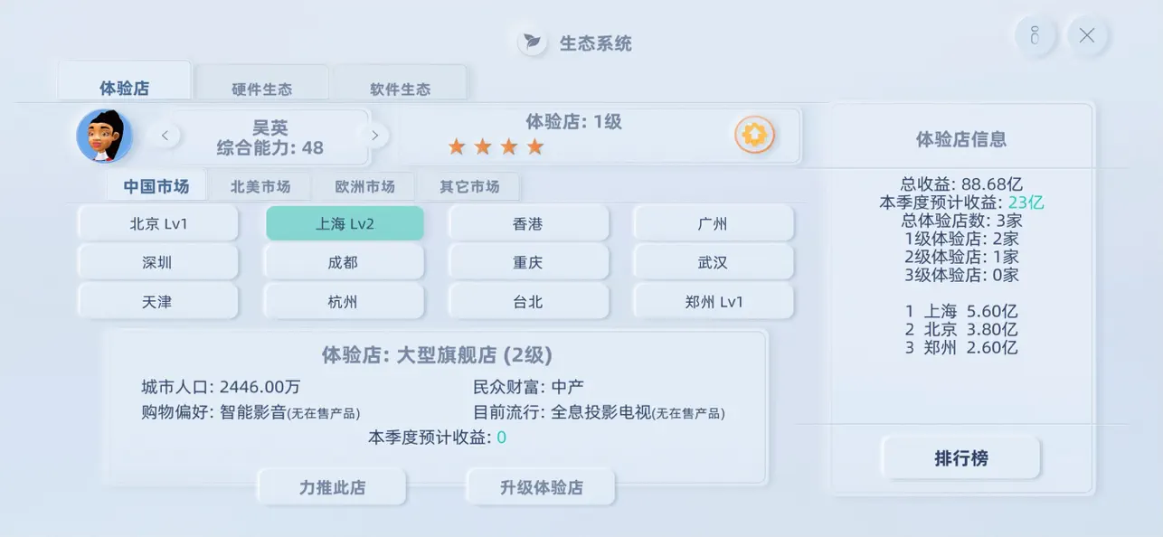Click the orange gear icon beside 体验店: 1级
The image size is (1163, 537).
[x=756, y=134]
